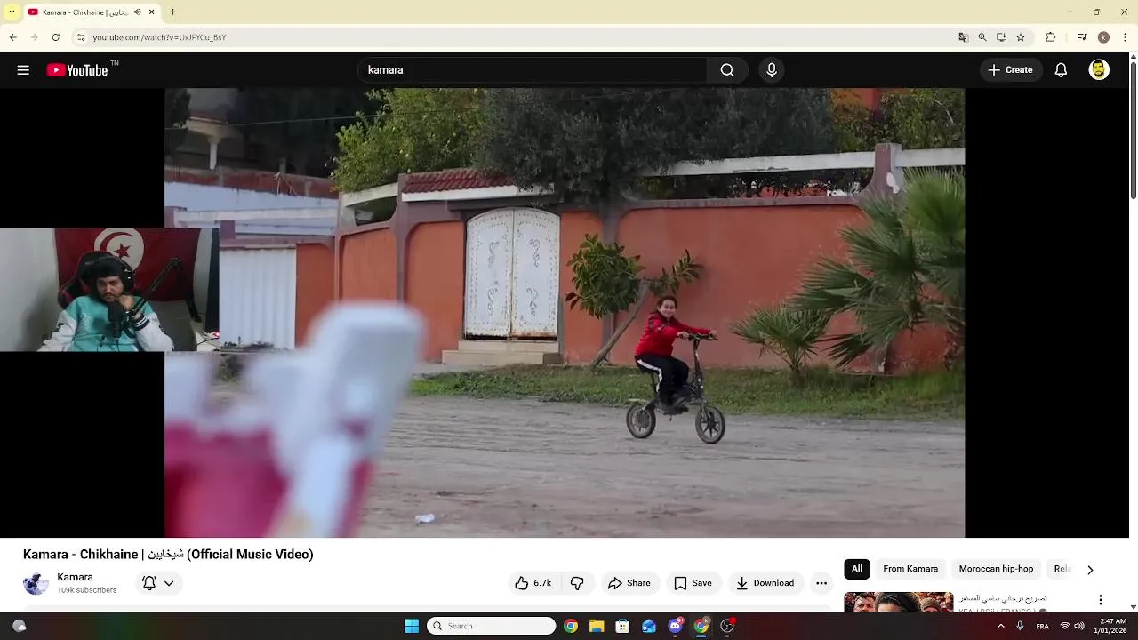This screenshot has height=640, width=1138.
Task: Open the tab search dropdown
Action: click(x=11, y=12)
